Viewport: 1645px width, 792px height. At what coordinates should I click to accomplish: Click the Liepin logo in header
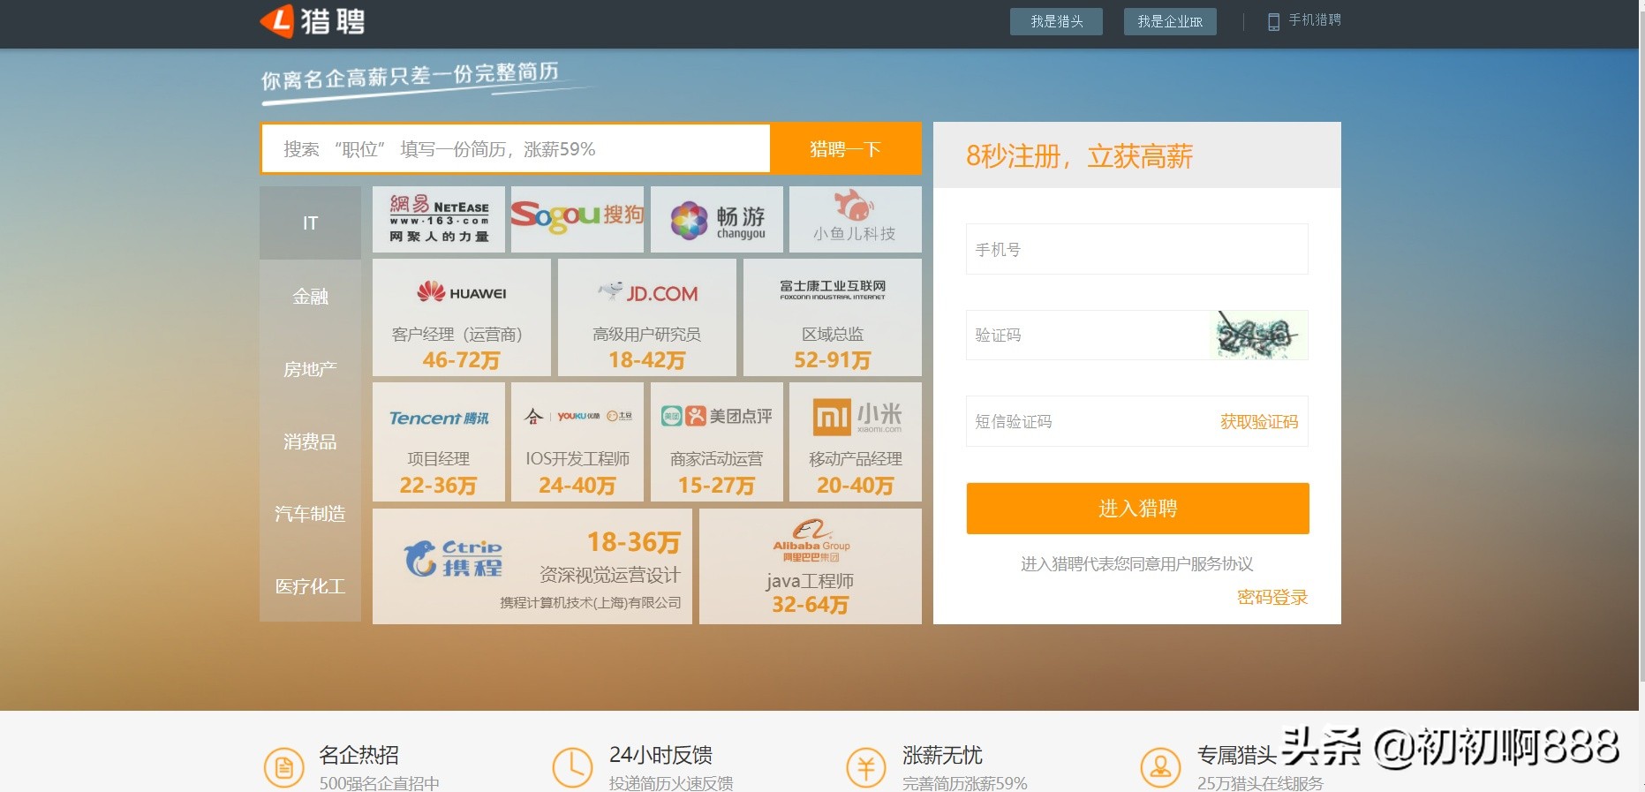pyautogui.click(x=313, y=21)
